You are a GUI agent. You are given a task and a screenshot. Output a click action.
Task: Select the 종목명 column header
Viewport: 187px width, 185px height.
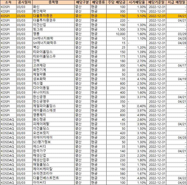pos(53,2)
